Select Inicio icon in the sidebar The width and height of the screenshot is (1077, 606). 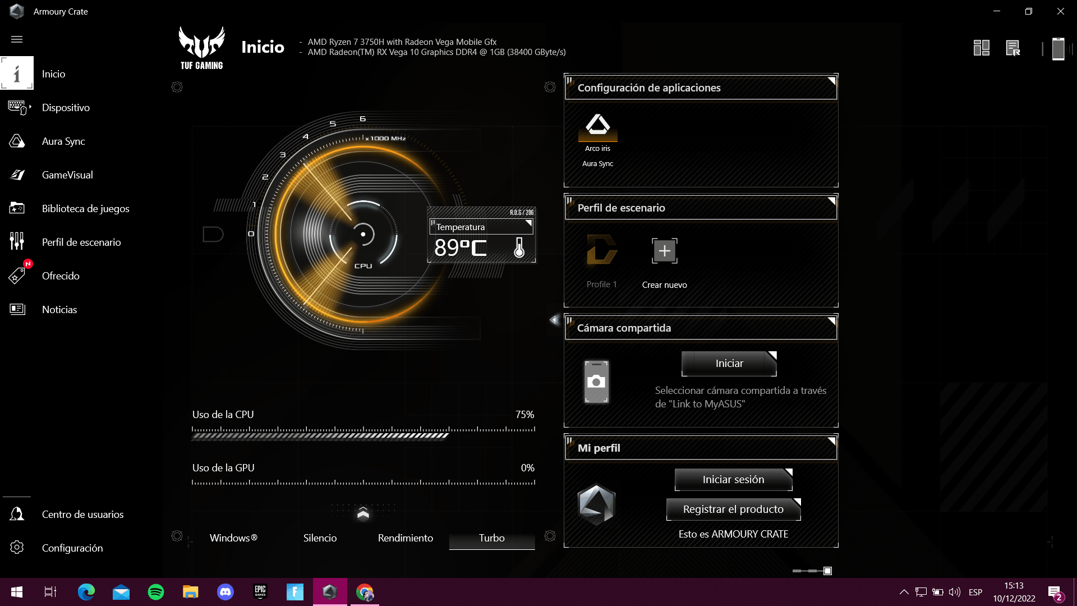17,73
